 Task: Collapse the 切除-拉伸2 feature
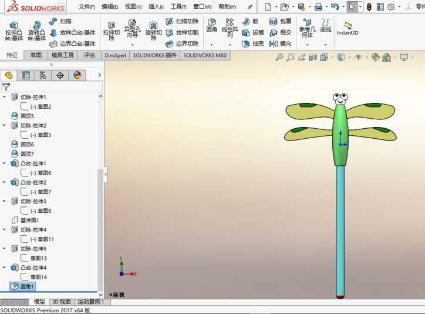tap(4, 125)
